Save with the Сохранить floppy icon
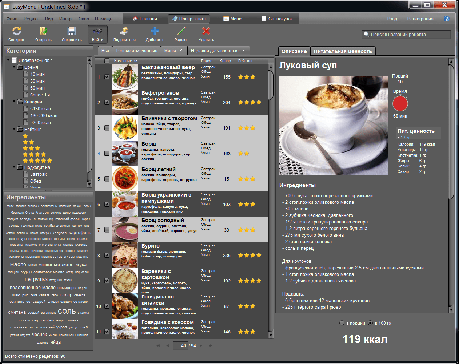This screenshot has height=364, width=459. 72,31
